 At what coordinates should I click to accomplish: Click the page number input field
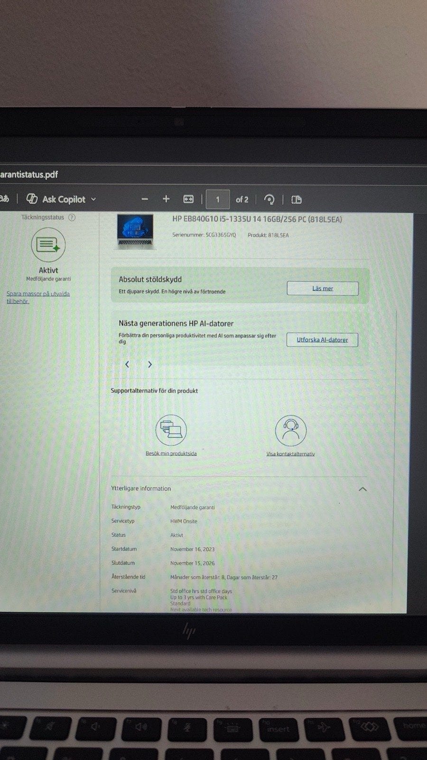pos(218,199)
